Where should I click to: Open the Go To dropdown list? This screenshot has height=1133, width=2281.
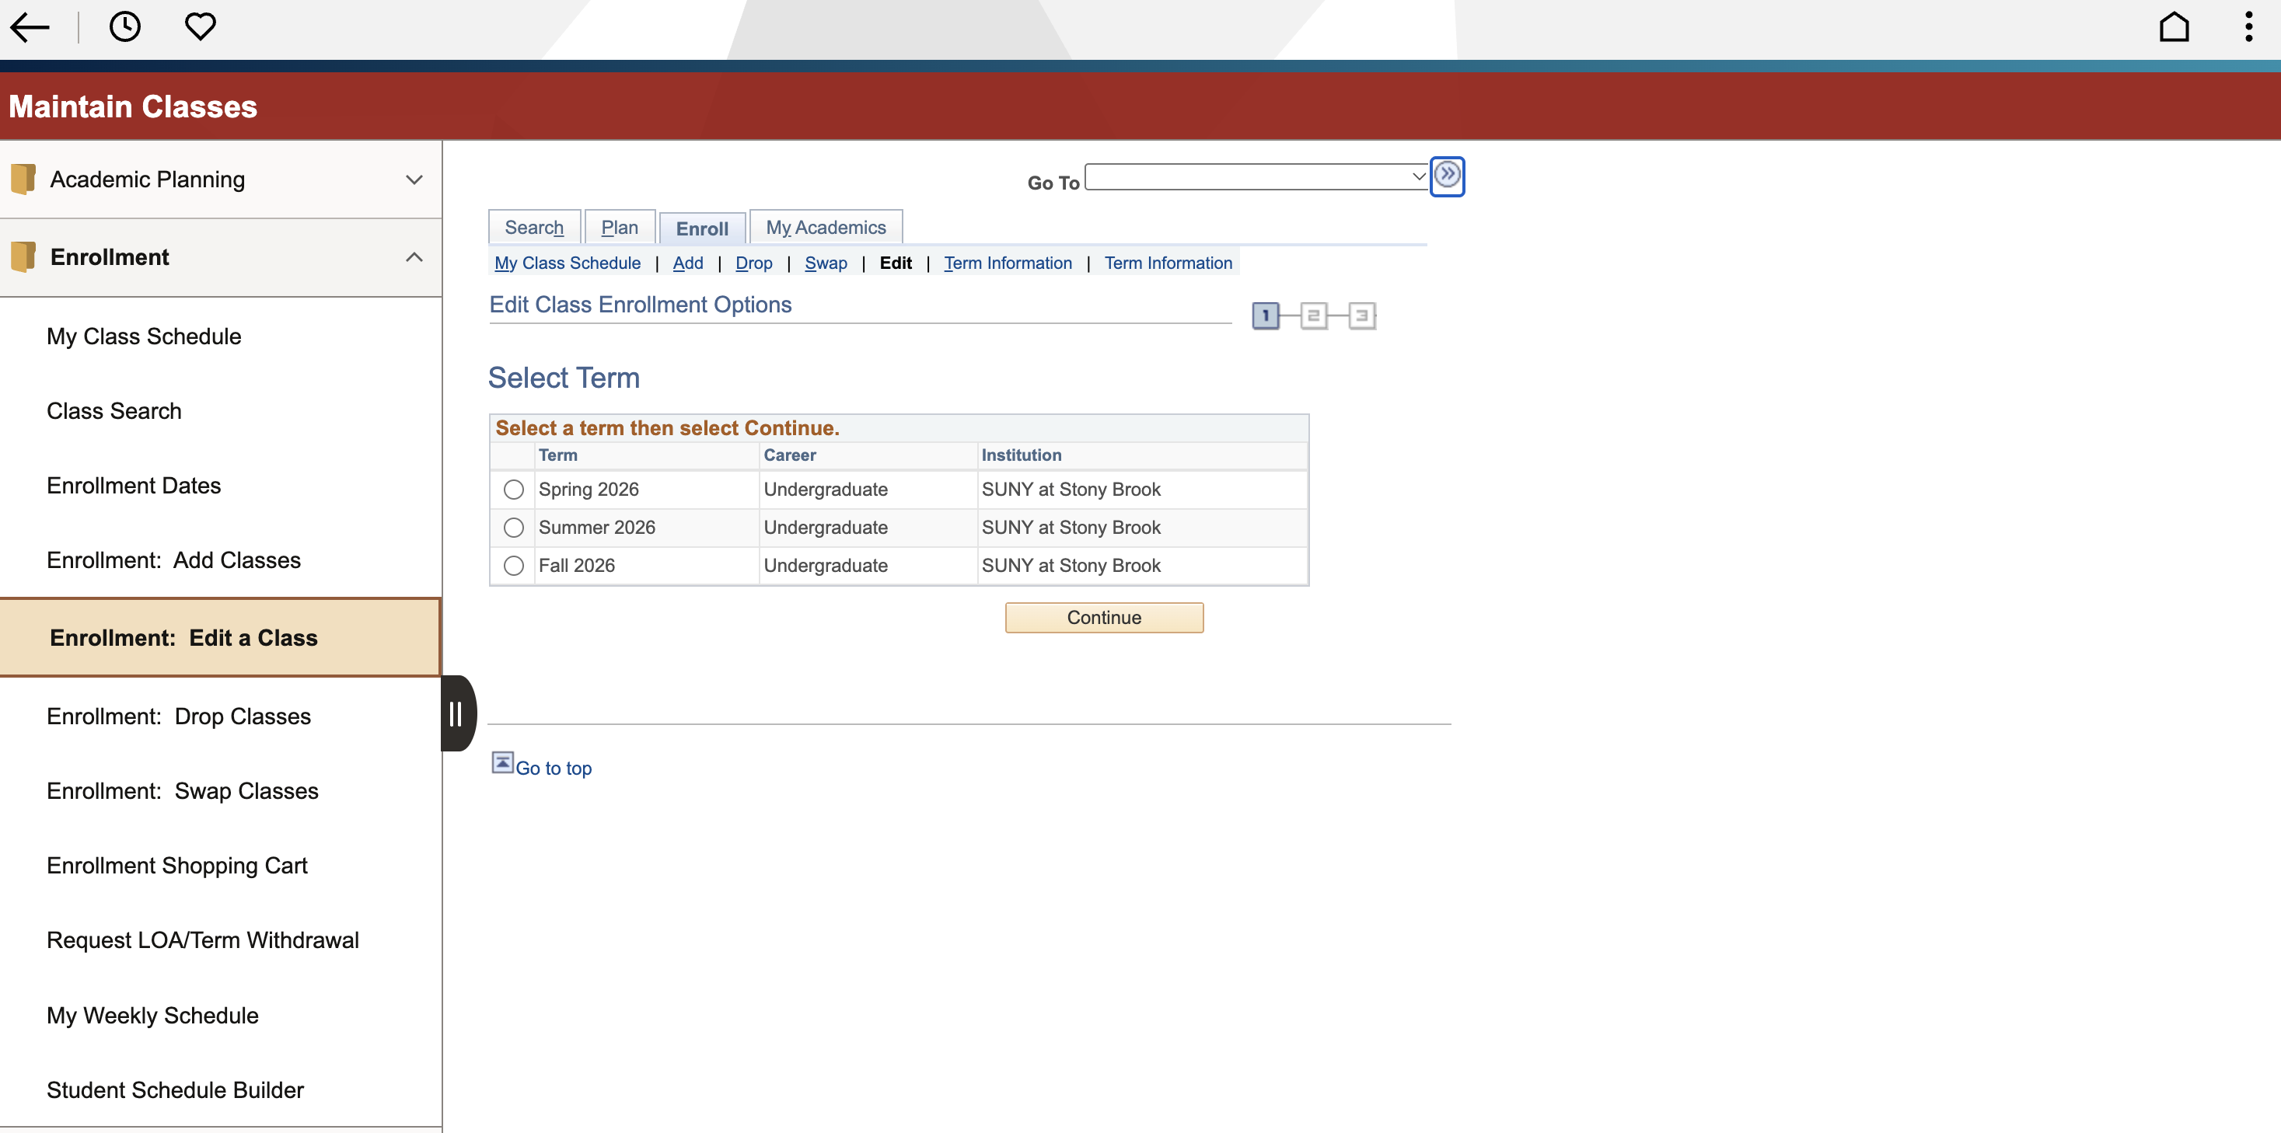pos(1256,176)
